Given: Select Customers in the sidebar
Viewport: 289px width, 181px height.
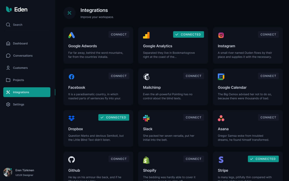Looking at the screenshot, I should (x=20, y=68).
